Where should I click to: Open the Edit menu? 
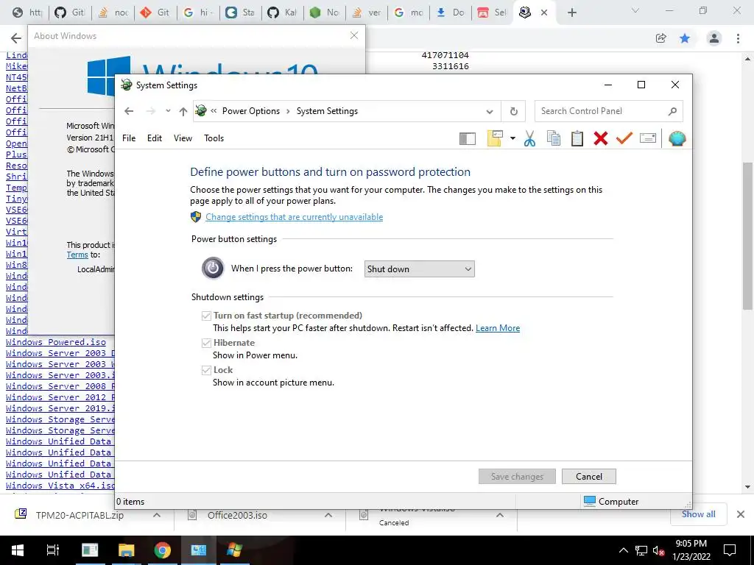tap(155, 138)
